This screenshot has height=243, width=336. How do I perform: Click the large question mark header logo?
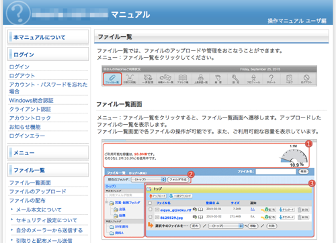pyautogui.click(x=18, y=13)
